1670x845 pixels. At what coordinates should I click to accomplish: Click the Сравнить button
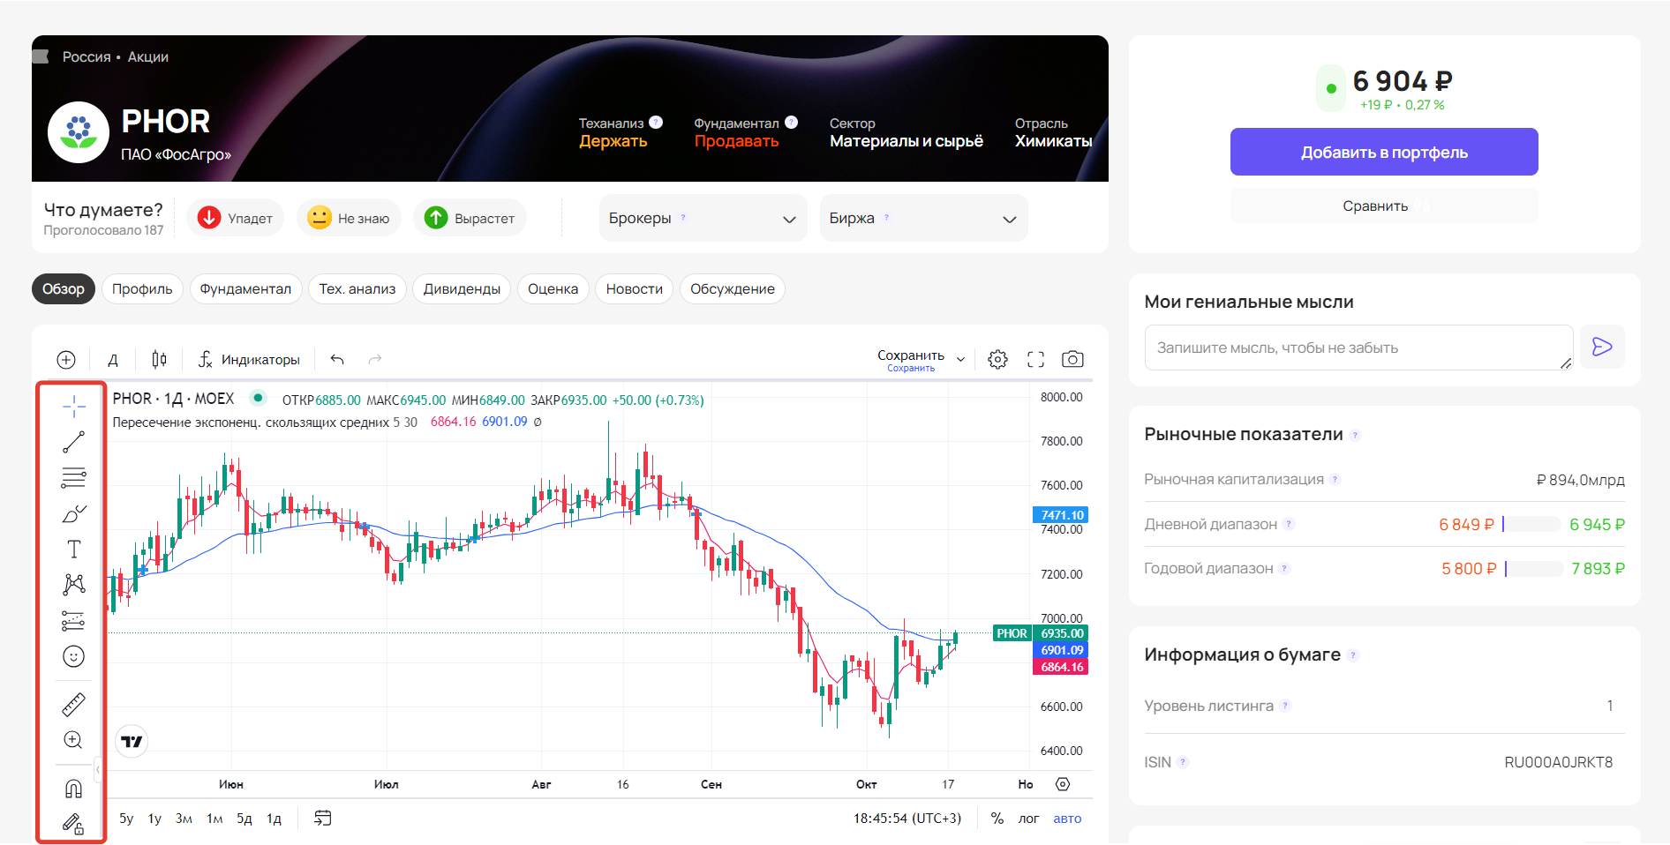coord(1384,206)
